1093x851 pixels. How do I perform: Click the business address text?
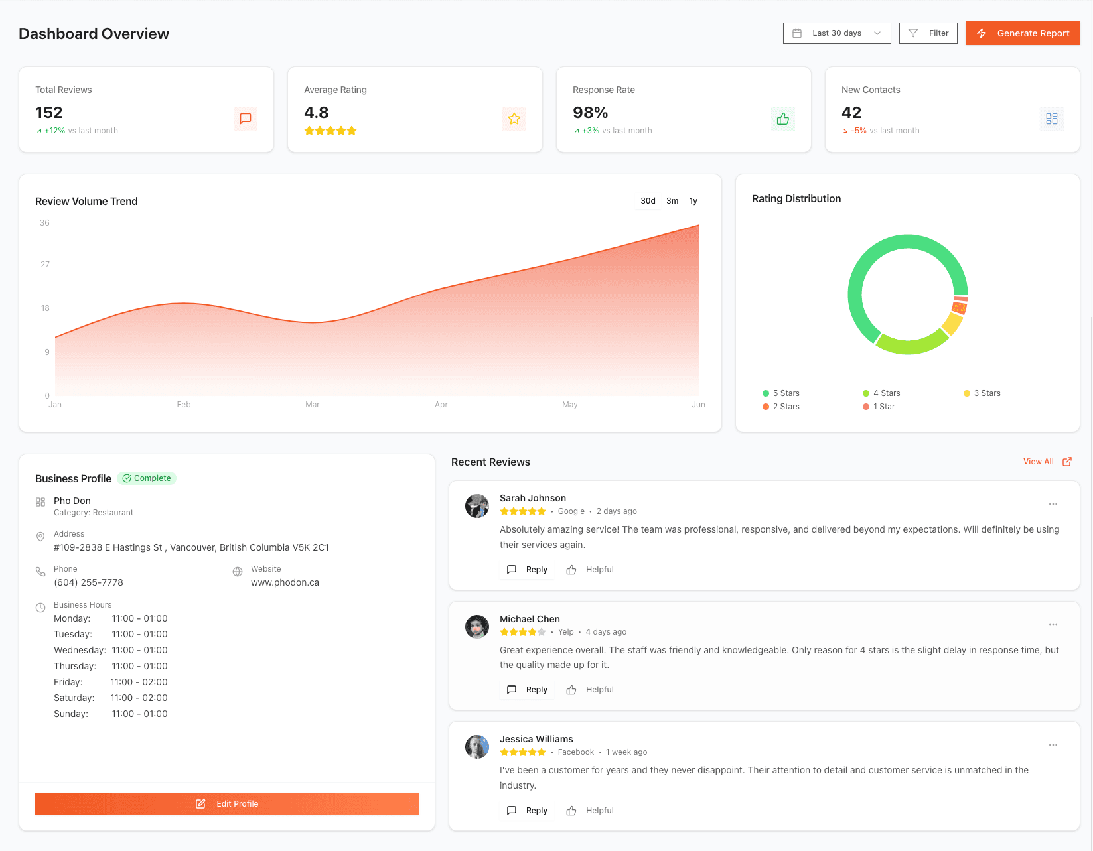(191, 547)
